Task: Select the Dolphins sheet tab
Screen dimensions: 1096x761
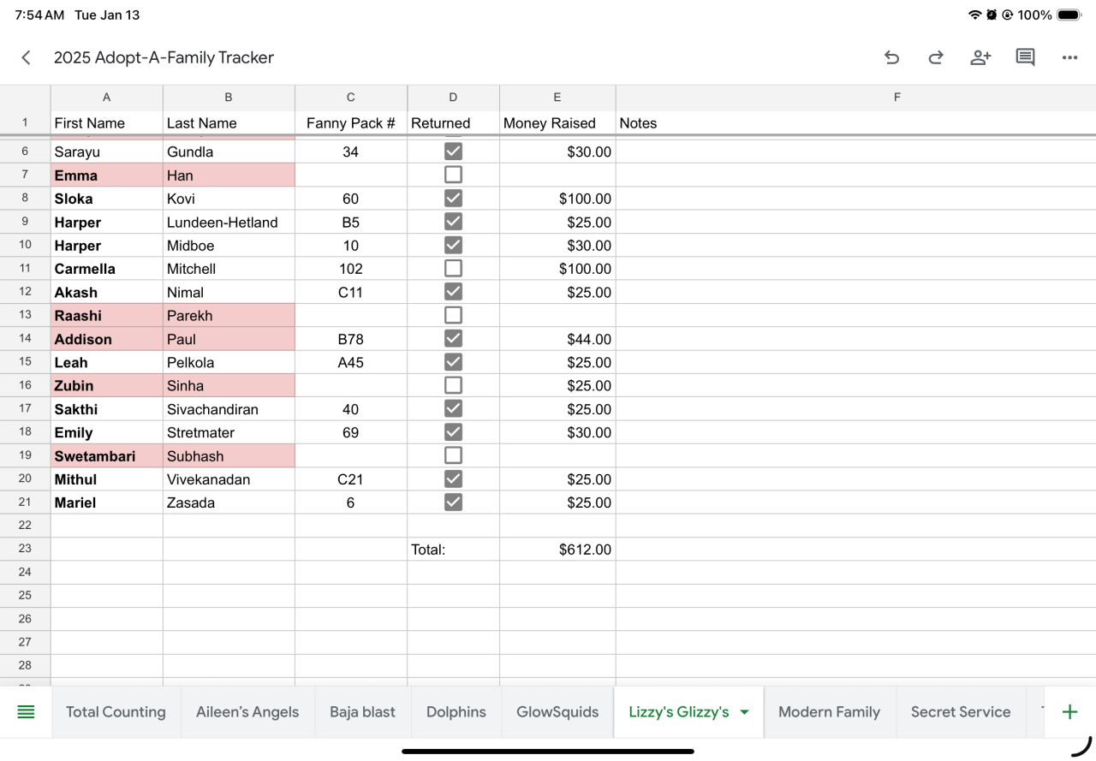Action: [456, 711]
